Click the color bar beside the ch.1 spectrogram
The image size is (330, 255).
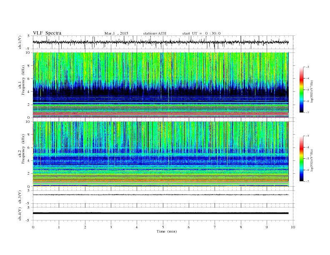pyautogui.click(x=302, y=90)
